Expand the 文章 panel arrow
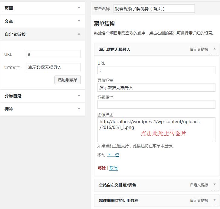The height and width of the screenshot is (209, 220). point(79,21)
